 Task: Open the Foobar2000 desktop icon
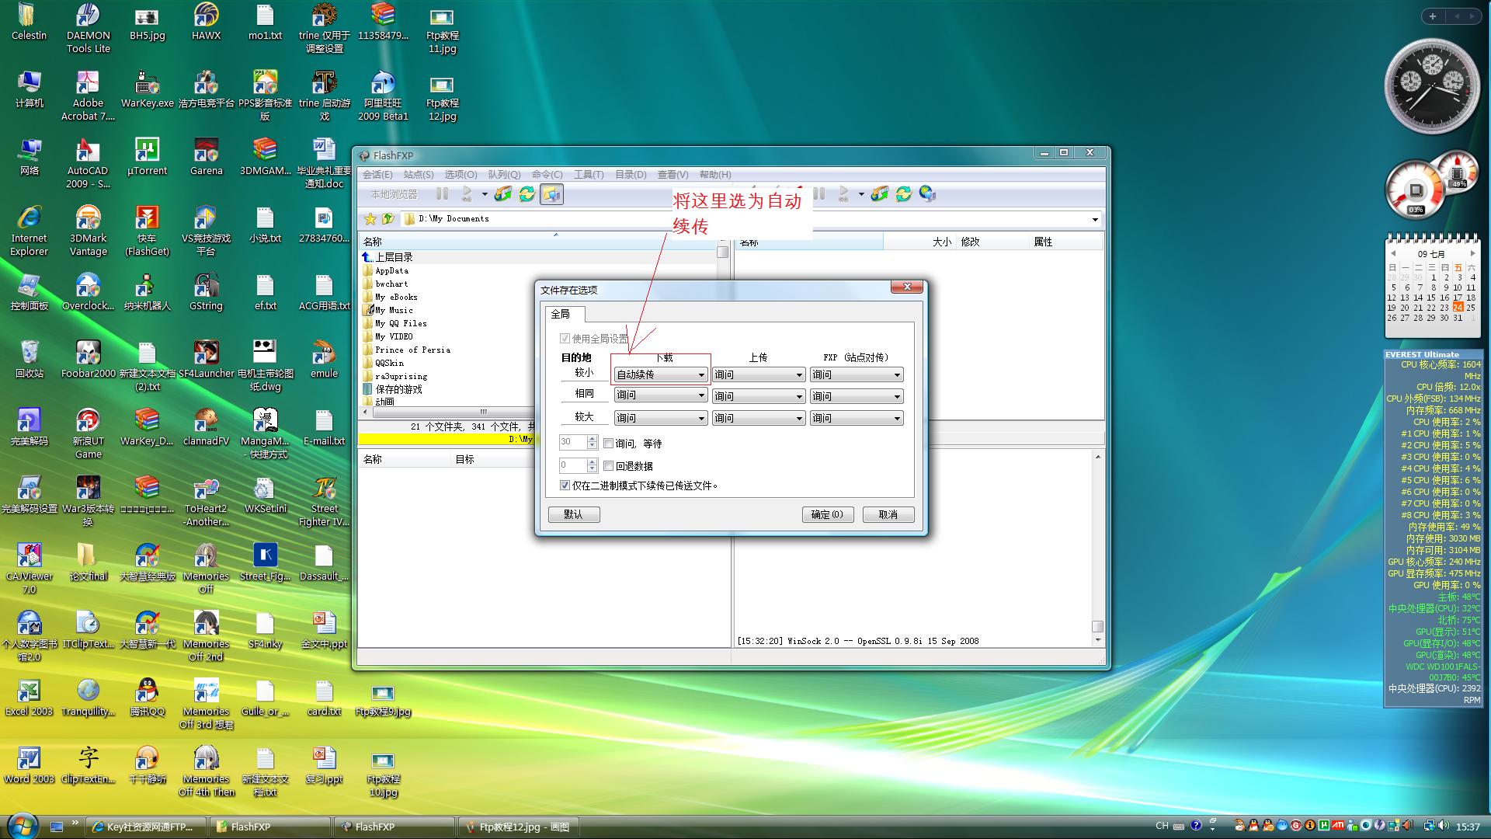click(89, 359)
